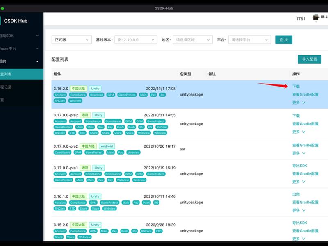Image resolution: width=328 pixels, height=246 pixels.
Task: Click 出包 for 3.16.1.0 row
Action: click(296, 194)
